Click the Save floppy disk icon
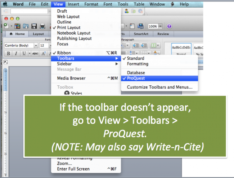Viewport: 234px width, 178px height. pyautogui.click(x=34, y=26)
